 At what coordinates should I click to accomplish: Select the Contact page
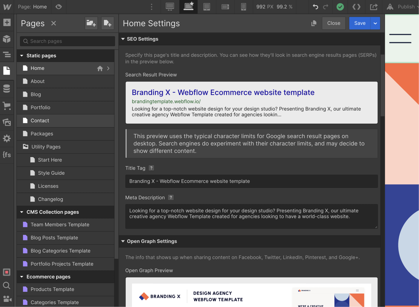click(65, 121)
